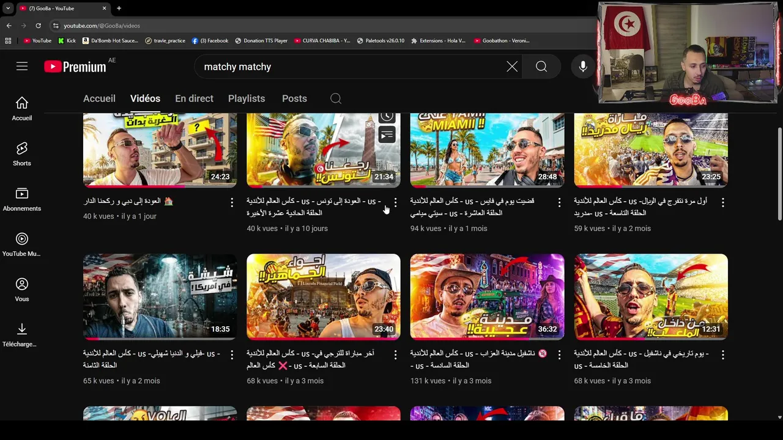This screenshot has height=440, width=783.
Task: Open Abonnements in the sidebar
Action: coord(22,199)
